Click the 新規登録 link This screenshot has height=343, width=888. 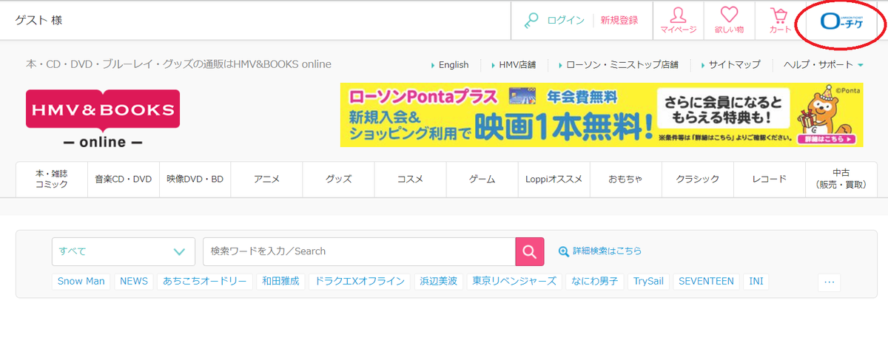click(619, 21)
